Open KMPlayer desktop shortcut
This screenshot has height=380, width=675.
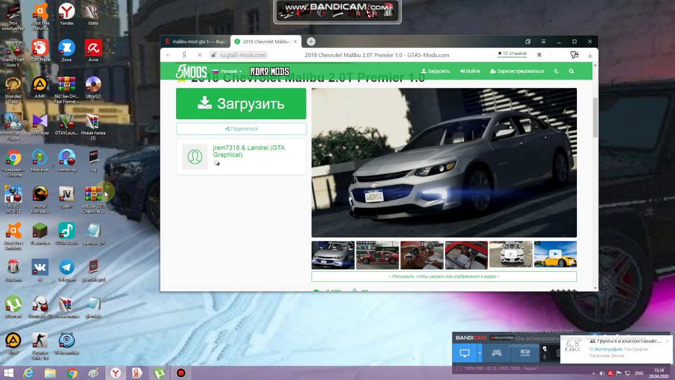coord(40,124)
